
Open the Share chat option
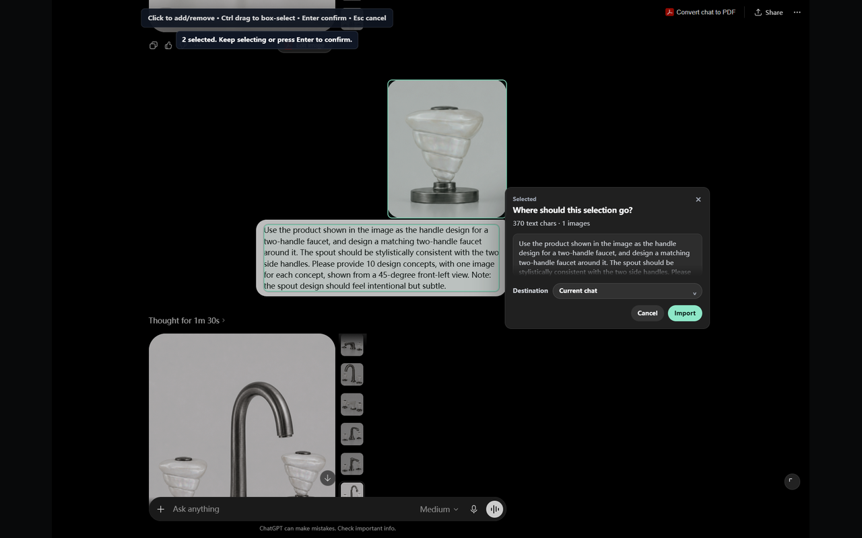(768, 12)
